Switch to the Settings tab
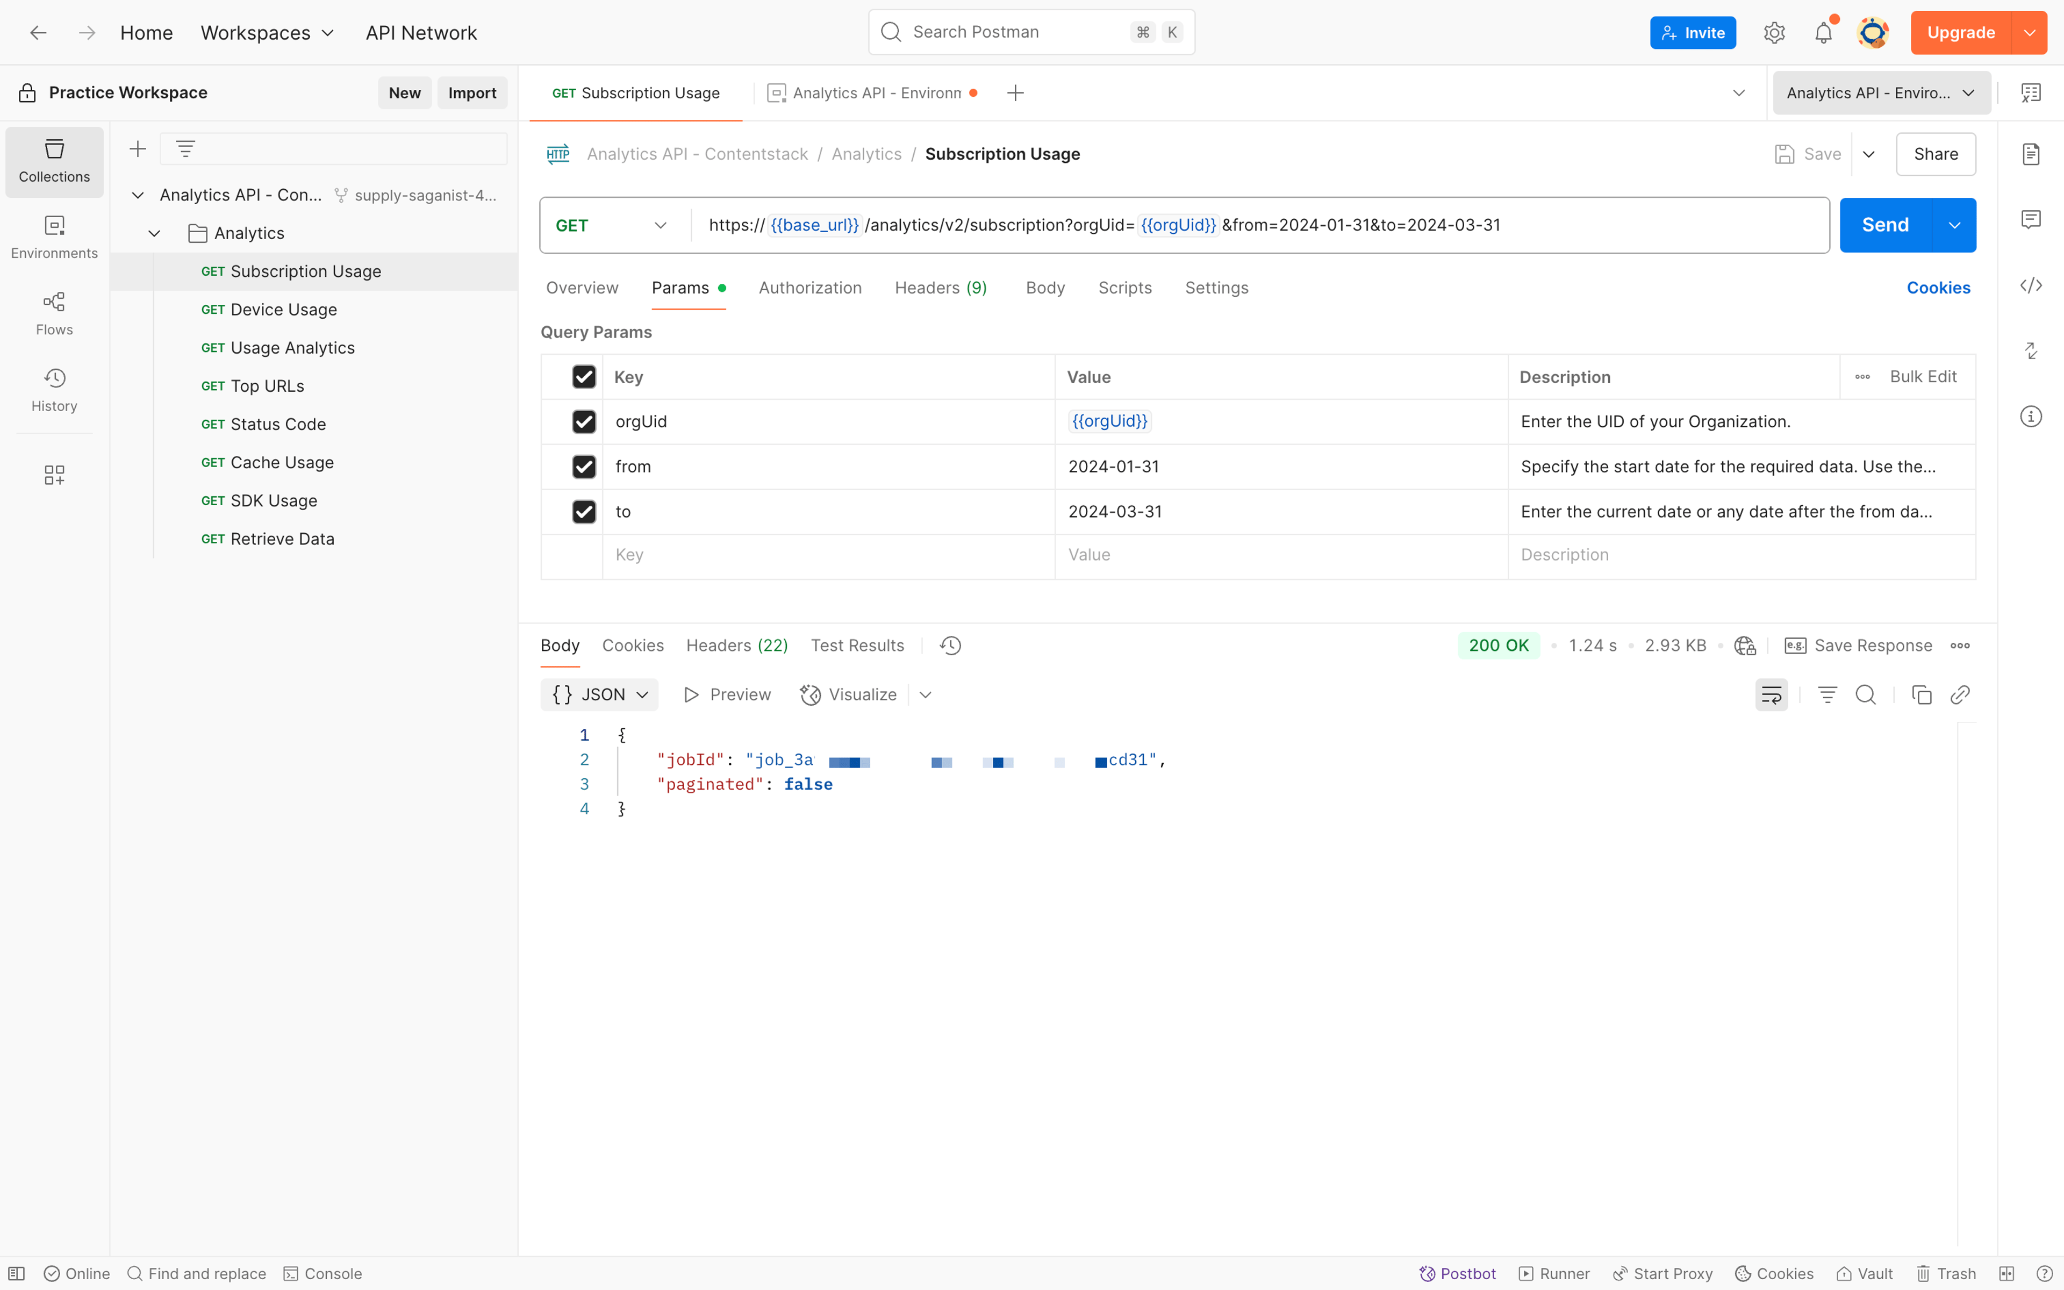Screen dimensions: 2064x1290 [1216, 289]
